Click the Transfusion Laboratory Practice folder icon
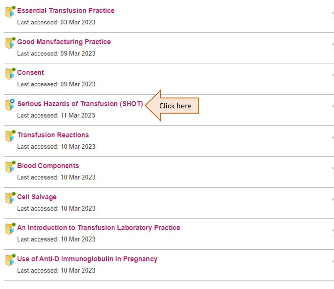The image size is (334, 289). [10, 229]
